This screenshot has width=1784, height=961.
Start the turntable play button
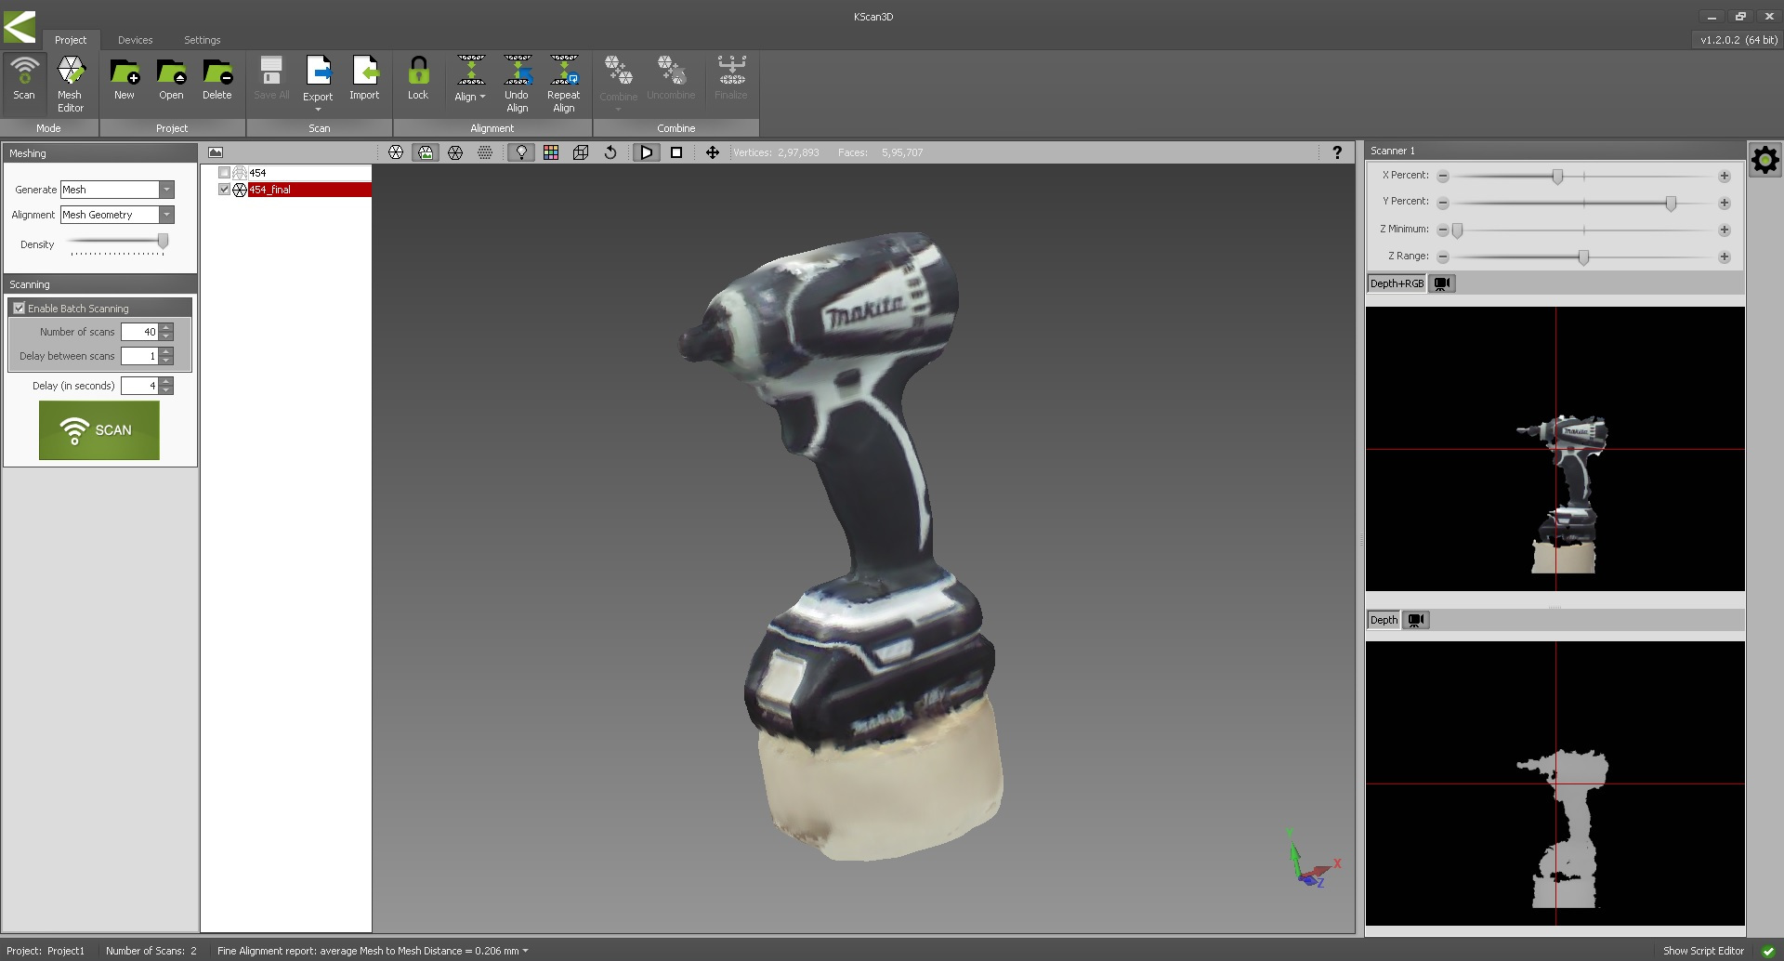pyautogui.click(x=647, y=152)
